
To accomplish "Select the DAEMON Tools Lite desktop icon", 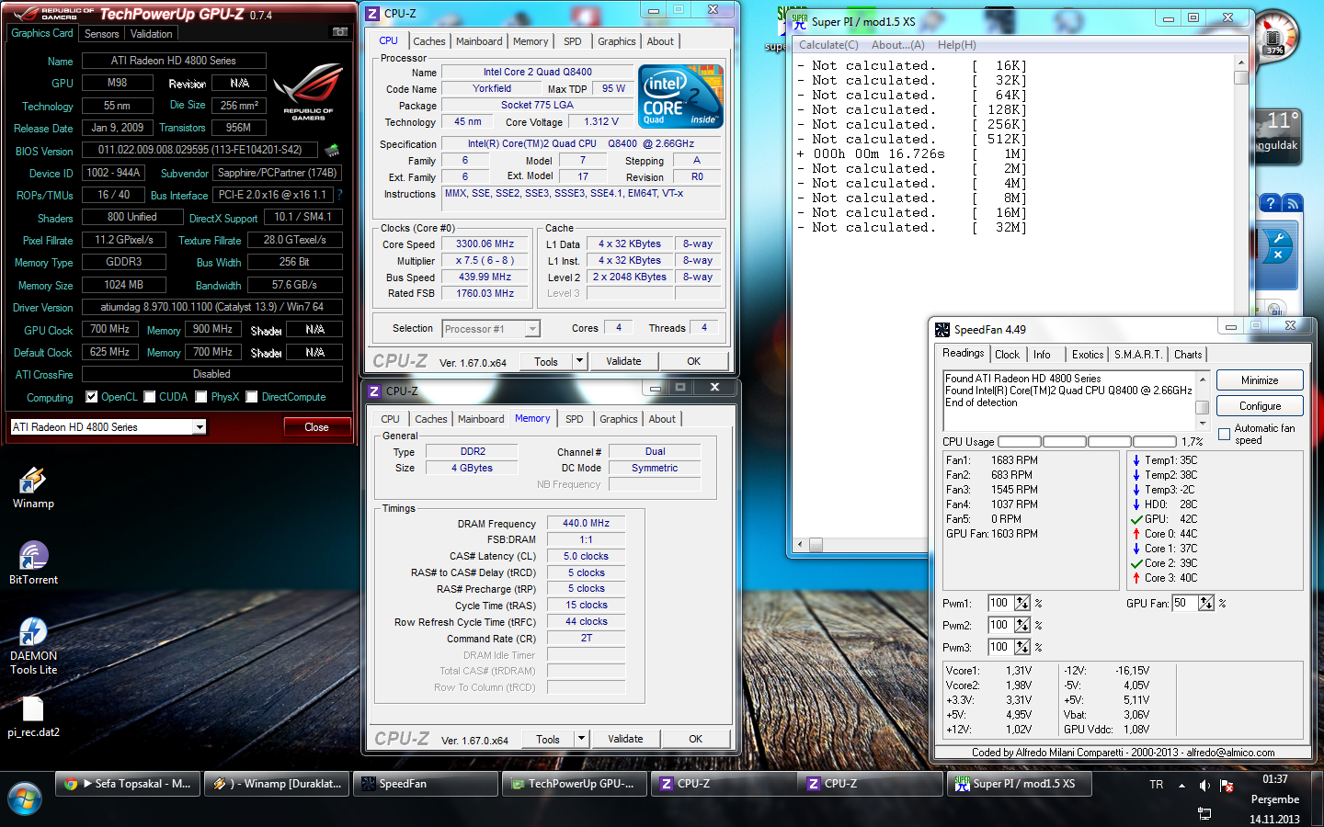I will coord(33,646).
